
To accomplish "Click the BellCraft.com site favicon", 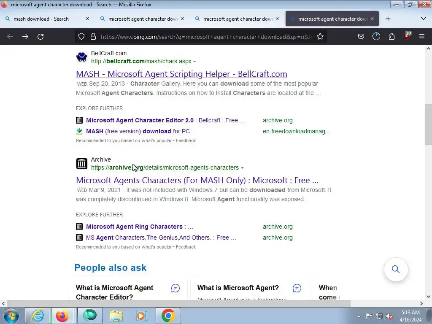I will 81,57.
